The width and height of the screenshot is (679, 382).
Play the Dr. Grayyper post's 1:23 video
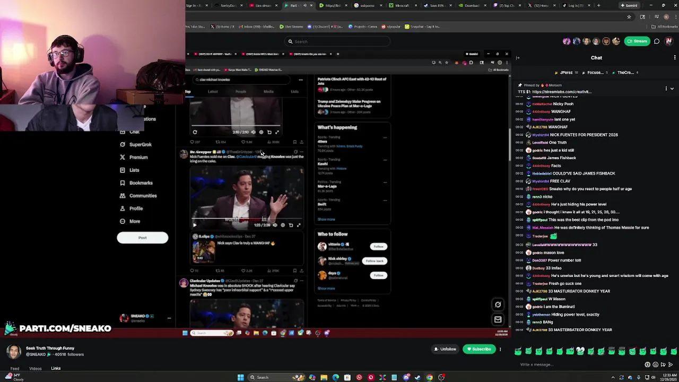click(195, 225)
